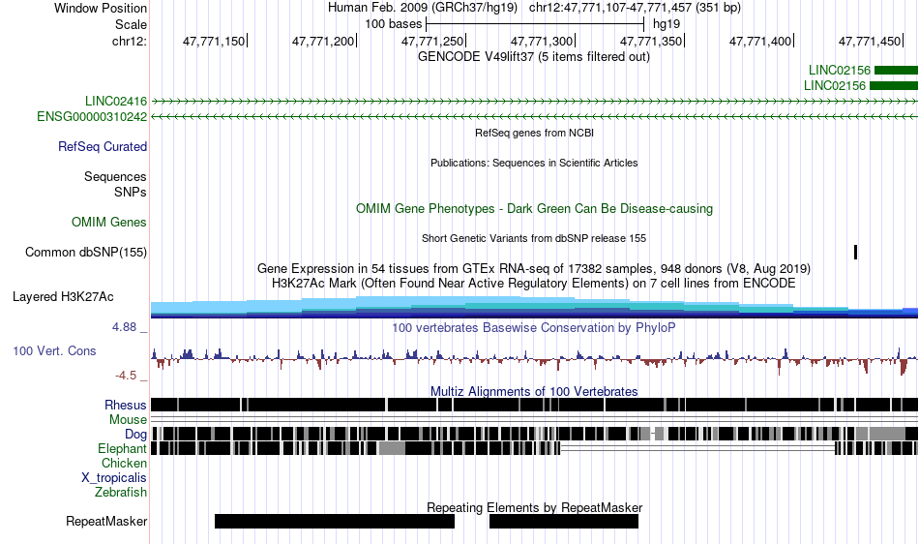Viewport: 919px width, 544px height.
Task: Click the 47,771,250 ruler position
Action: [432, 41]
